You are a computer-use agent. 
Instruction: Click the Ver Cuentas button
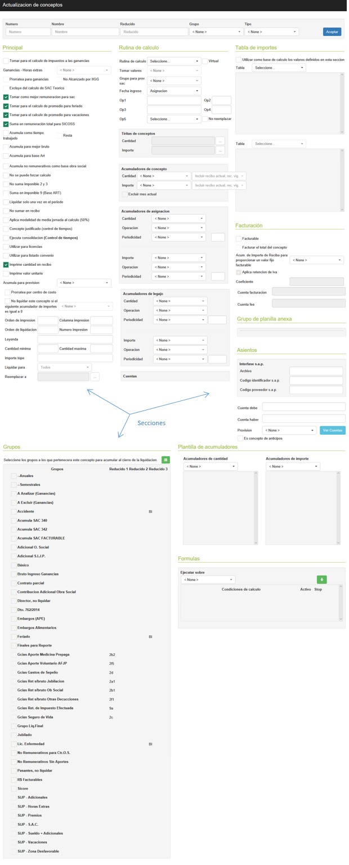point(333,430)
